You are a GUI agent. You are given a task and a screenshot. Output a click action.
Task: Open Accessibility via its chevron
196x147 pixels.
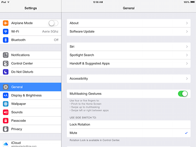pyautogui.click(x=187, y=79)
